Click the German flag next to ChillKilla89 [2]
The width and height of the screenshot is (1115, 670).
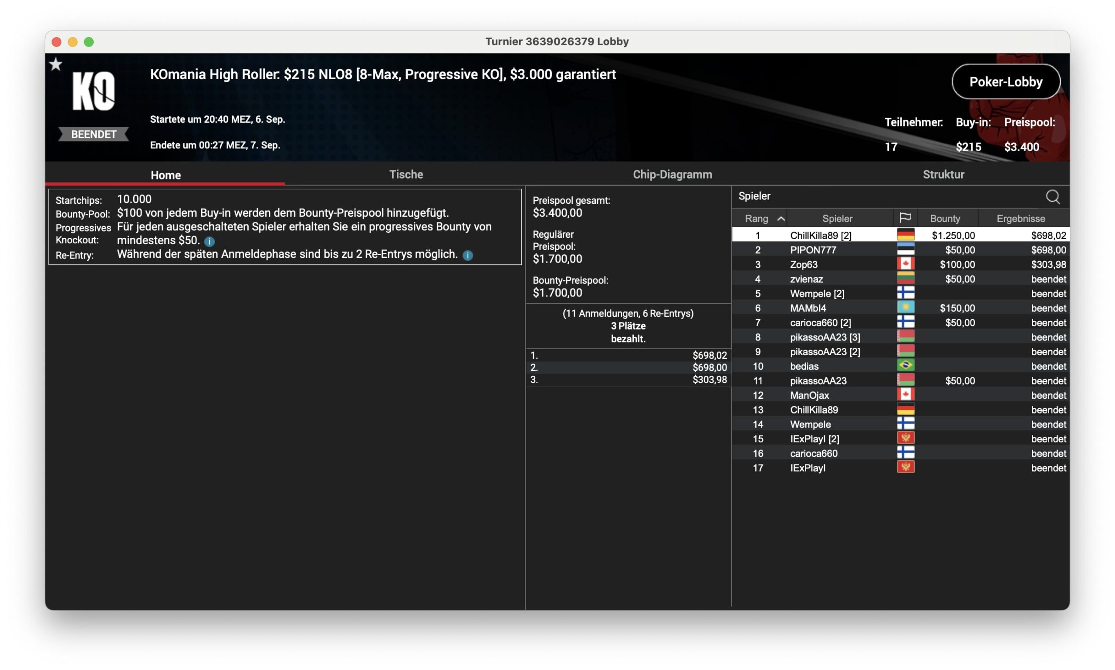click(905, 235)
